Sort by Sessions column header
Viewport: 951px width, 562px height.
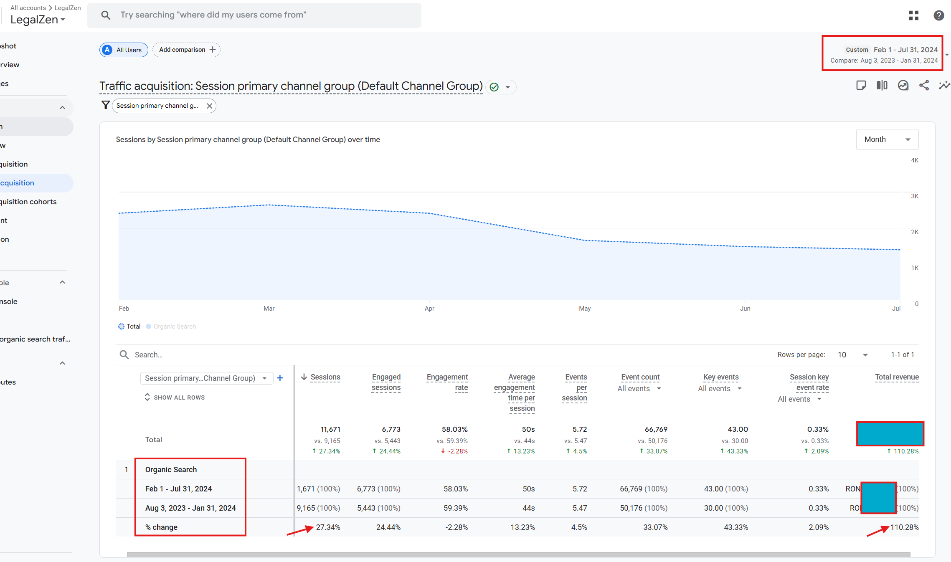[x=325, y=377]
